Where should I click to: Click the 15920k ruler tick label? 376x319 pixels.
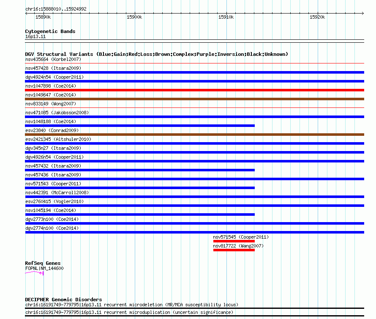point(317,17)
